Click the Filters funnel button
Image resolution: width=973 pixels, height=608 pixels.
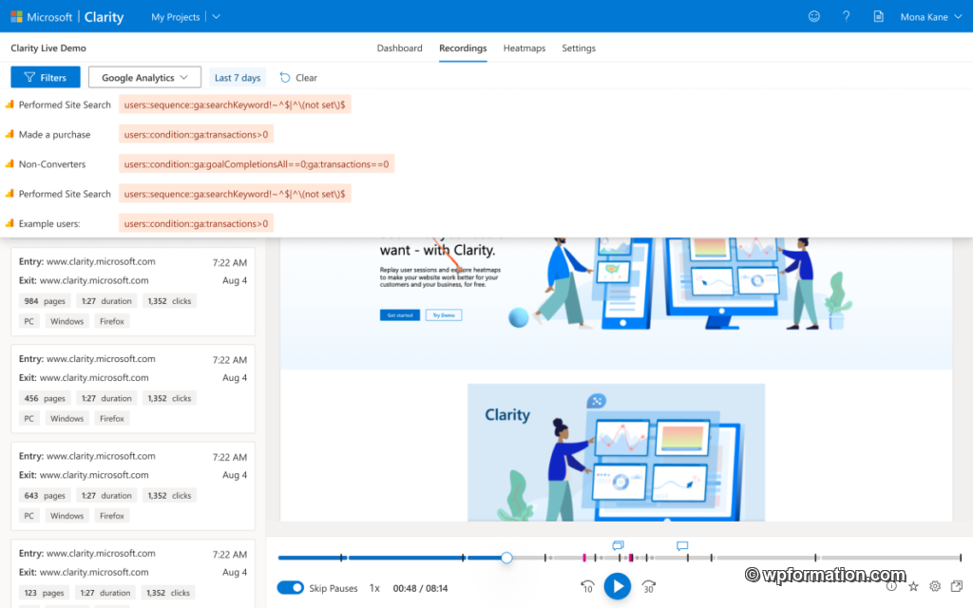tap(46, 78)
